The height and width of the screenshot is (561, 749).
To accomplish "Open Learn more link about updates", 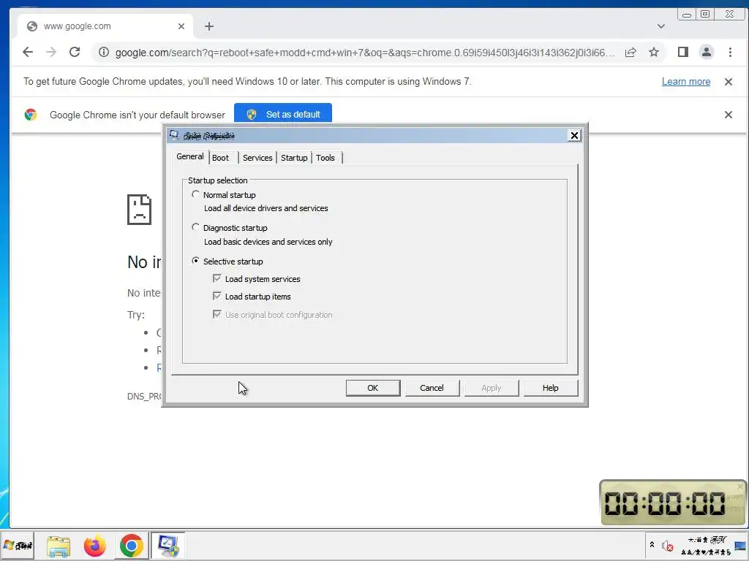I will [686, 82].
